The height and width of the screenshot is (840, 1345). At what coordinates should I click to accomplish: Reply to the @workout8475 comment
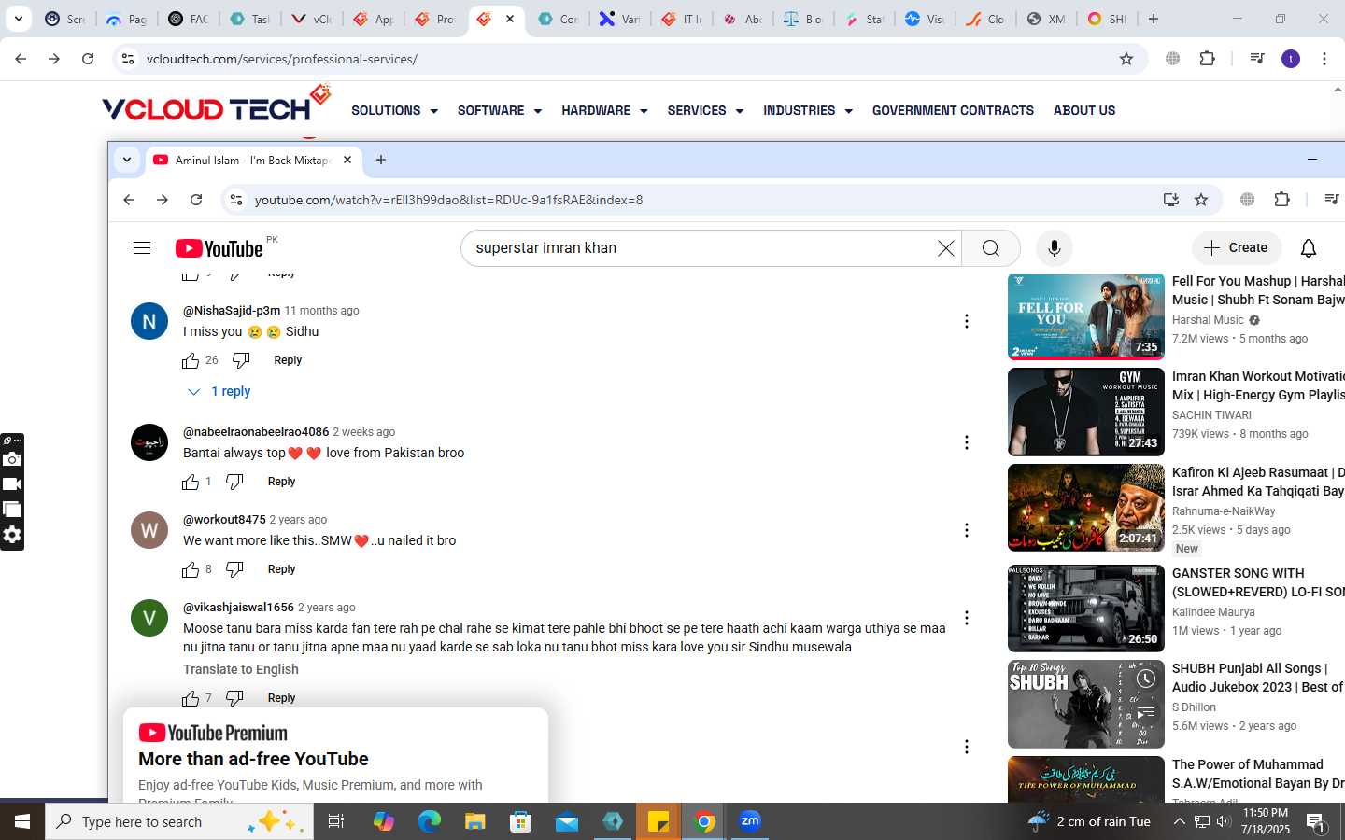[281, 569]
